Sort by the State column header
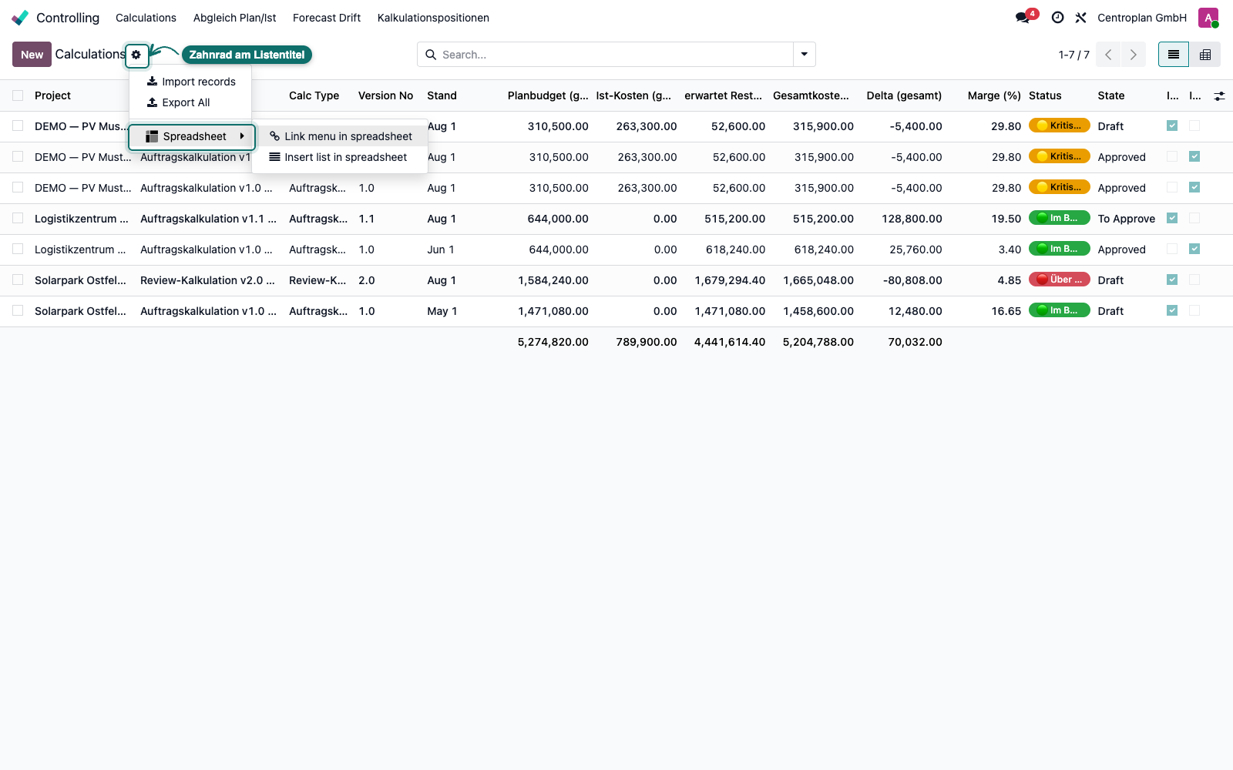This screenshot has width=1233, height=770. click(1111, 95)
